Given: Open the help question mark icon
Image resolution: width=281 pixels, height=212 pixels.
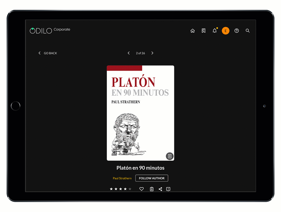Looking at the screenshot, I should pyautogui.click(x=237, y=31).
